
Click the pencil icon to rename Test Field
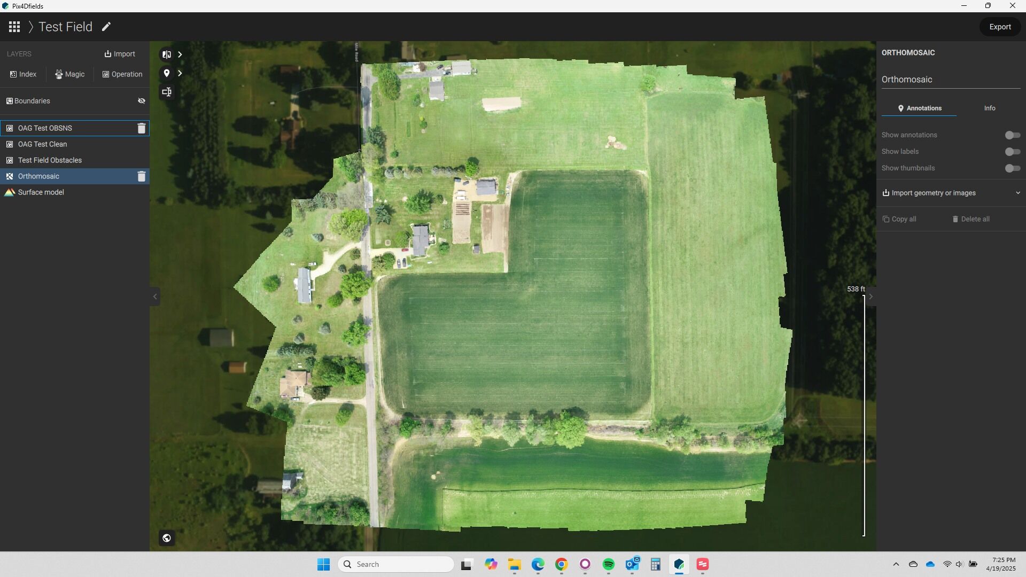coord(106,27)
